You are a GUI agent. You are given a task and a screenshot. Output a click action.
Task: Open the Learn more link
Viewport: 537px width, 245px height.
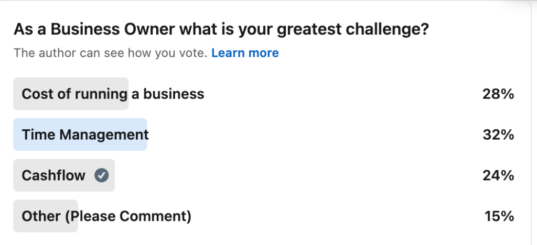(x=245, y=53)
